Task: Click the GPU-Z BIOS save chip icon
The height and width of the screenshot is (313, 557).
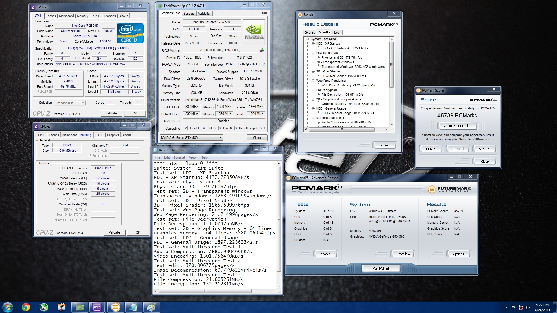Action: click(x=262, y=50)
